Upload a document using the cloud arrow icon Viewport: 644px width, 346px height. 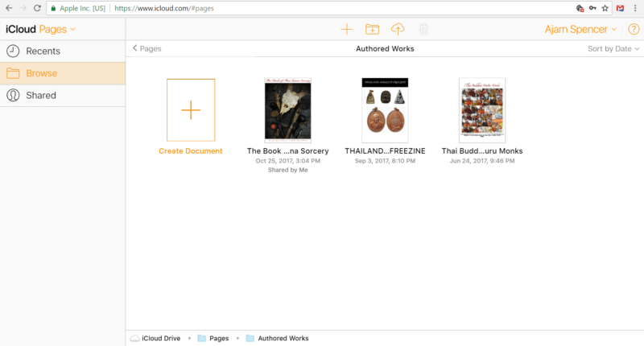(x=398, y=29)
